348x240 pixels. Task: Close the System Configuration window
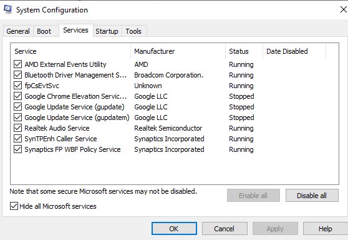click(x=344, y=9)
